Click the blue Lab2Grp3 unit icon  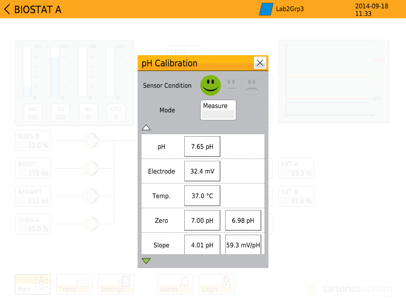[266, 9]
